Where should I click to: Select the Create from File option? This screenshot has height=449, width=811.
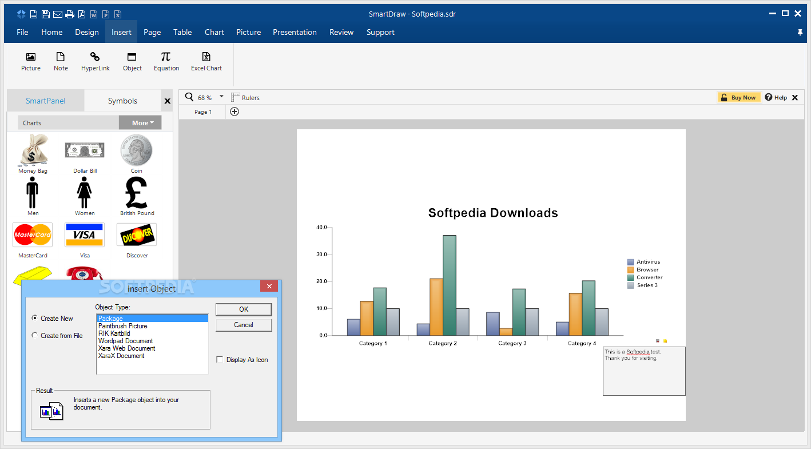pyautogui.click(x=35, y=335)
